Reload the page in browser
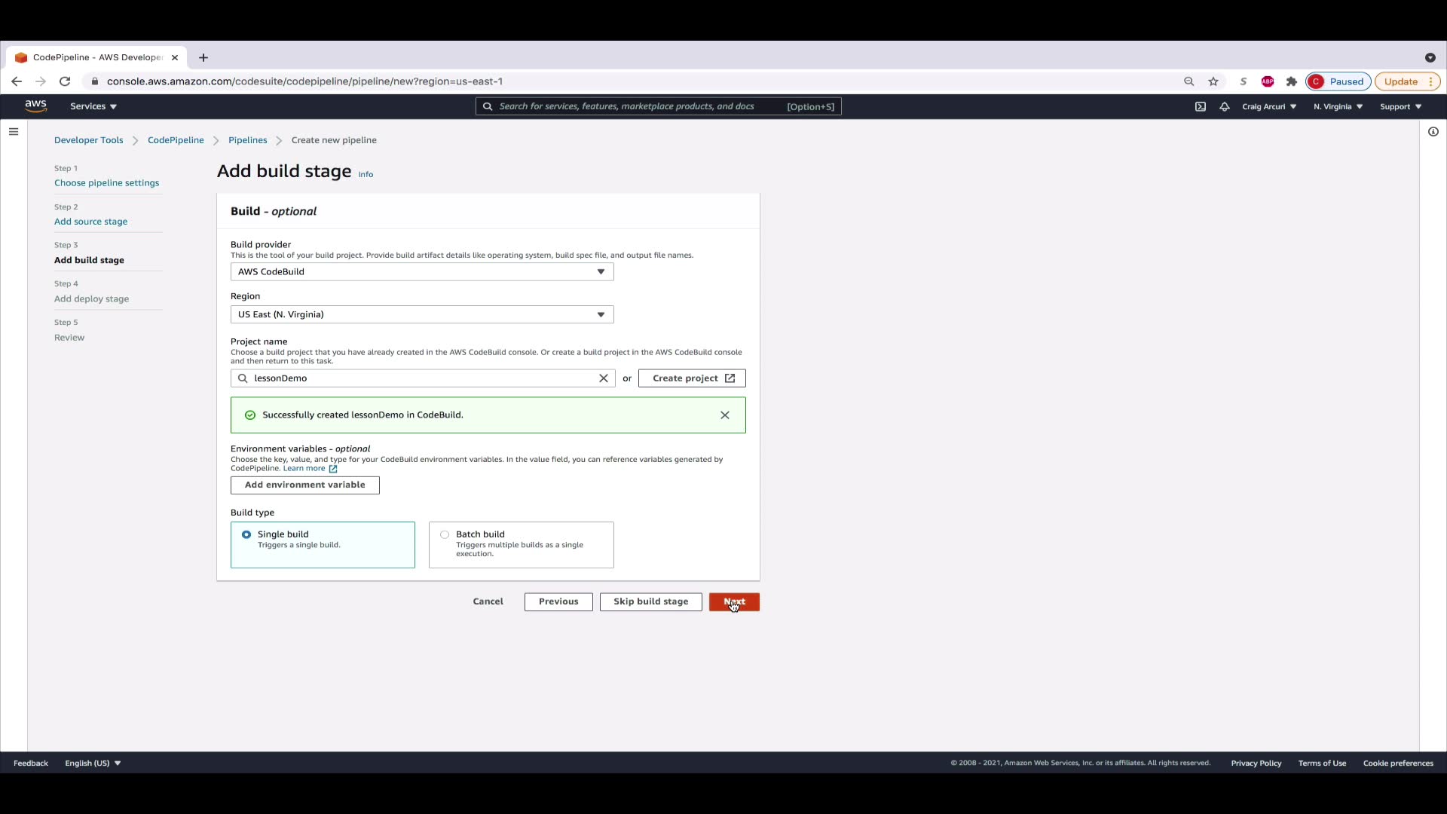 click(x=65, y=81)
